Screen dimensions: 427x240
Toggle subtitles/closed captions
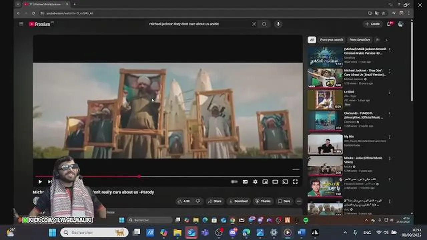(x=245, y=182)
